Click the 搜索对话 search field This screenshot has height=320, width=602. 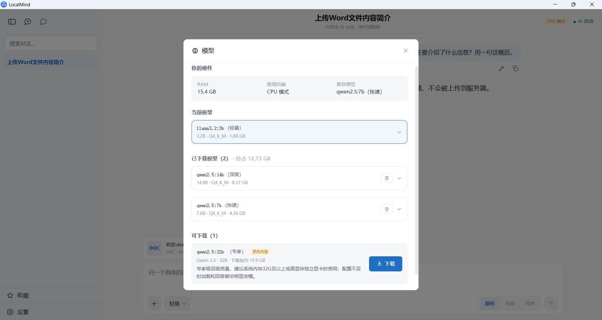tap(51, 44)
